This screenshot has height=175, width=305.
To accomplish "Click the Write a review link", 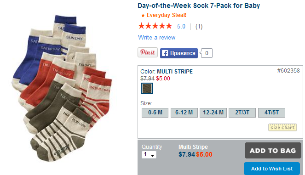I will 156,37.
